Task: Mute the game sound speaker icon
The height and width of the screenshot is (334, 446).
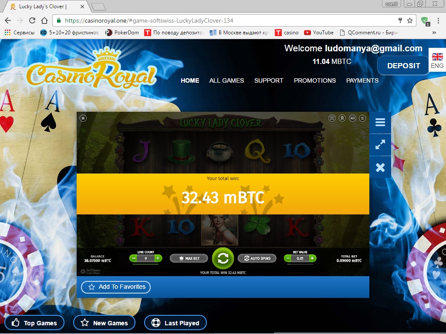Action: click(352, 118)
